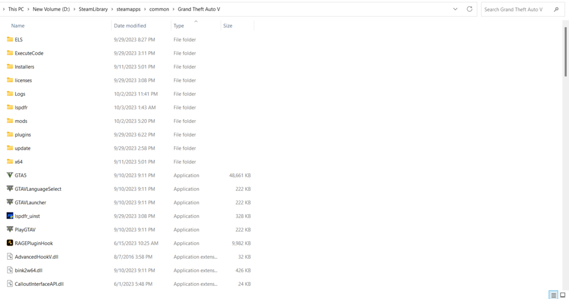Click the mods folder icon
Image resolution: width=569 pixels, height=299 pixels.
10,121
